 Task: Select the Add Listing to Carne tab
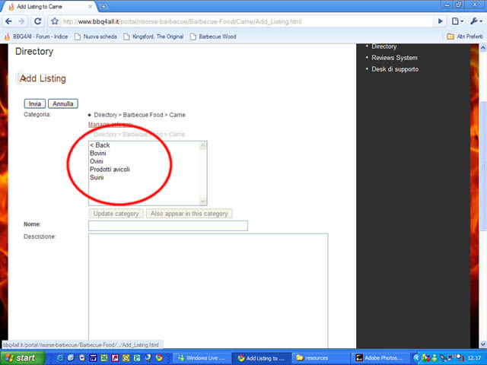click(49, 7)
